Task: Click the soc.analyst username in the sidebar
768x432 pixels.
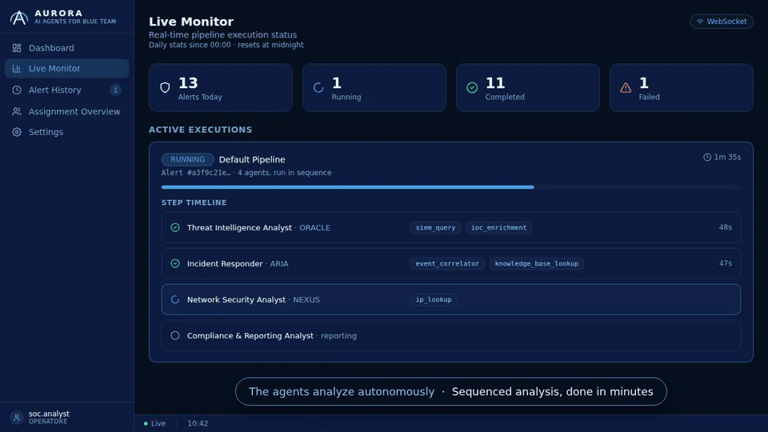Action: (x=49, y=414)
